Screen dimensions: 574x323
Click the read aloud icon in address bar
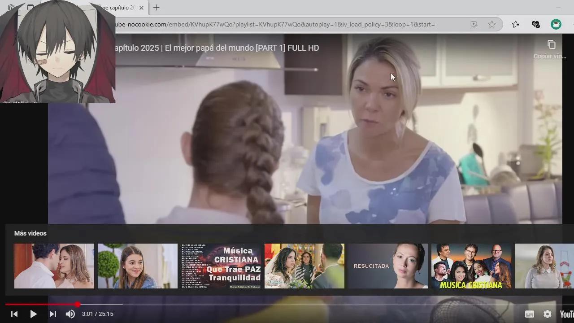[x=474, y=24]
